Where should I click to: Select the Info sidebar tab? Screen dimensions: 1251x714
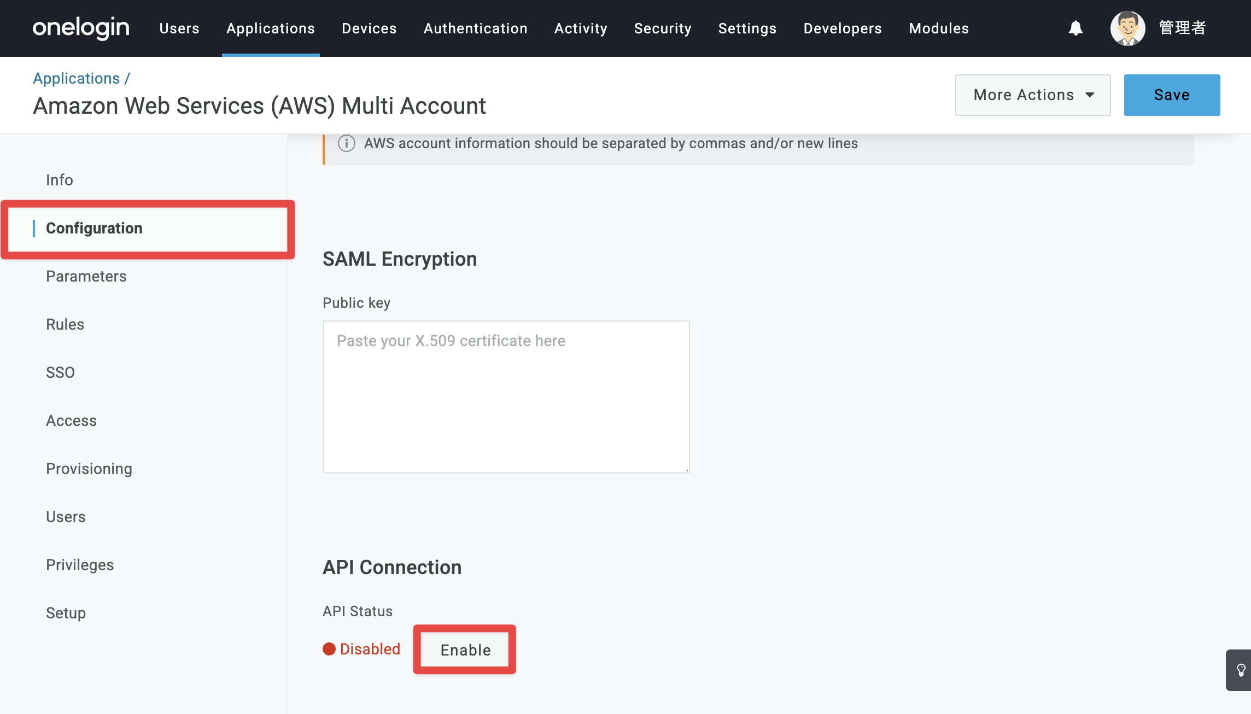click(x=60, y=180)
